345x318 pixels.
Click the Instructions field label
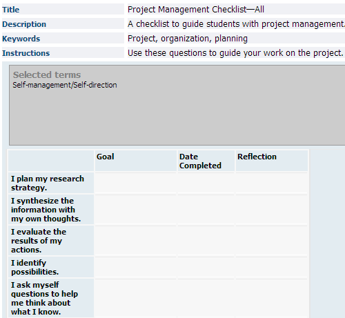pyautogui.click(x=26, y=53)
